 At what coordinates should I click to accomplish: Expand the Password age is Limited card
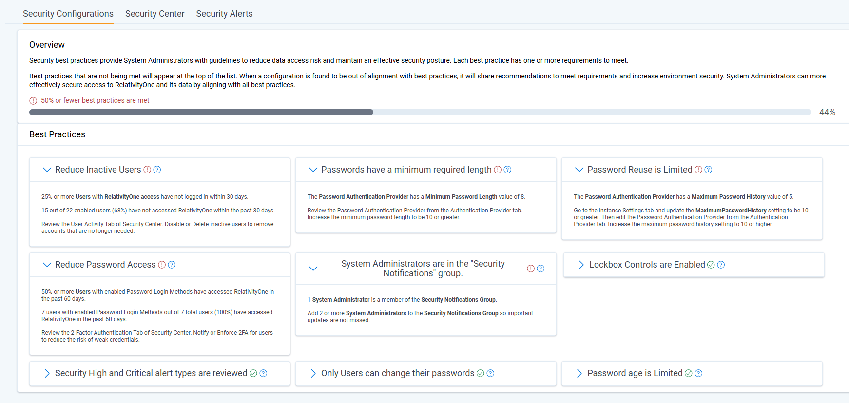(x=579, y=373)
